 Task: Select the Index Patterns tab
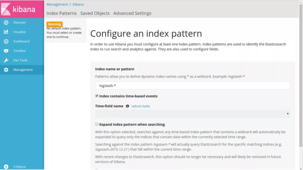(61, 13)
